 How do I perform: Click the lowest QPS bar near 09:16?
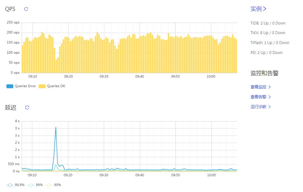click(x=56, y=66)
